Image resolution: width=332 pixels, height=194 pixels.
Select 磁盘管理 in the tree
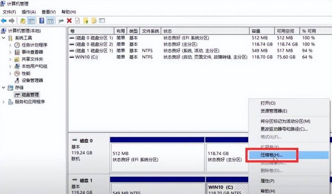coord(30,95)
